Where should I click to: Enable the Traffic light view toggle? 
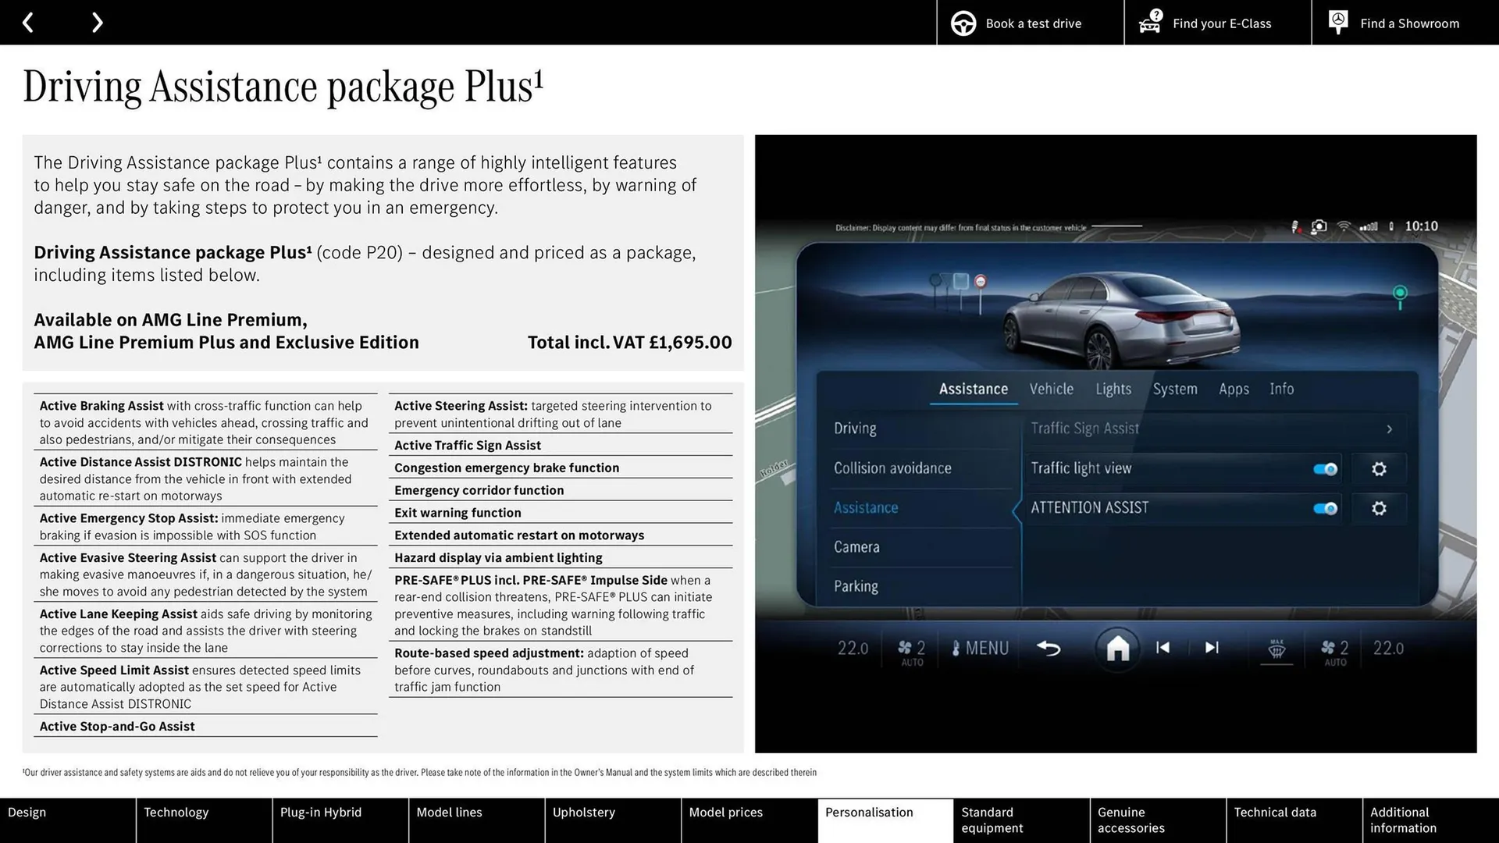[x=1325, y=468]
